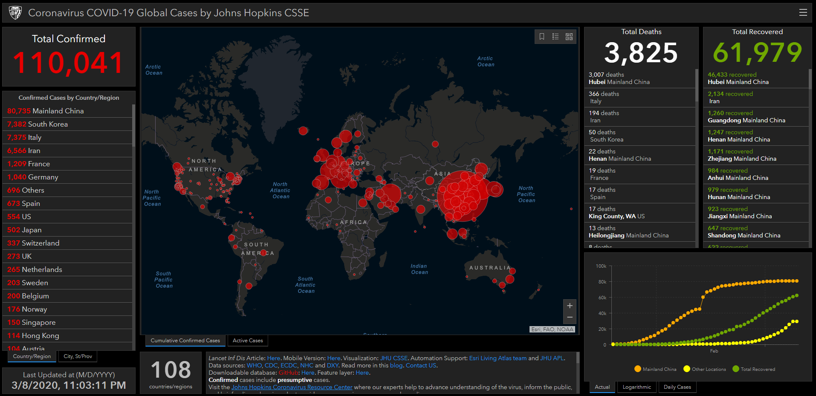The image size is (816, 396).
Task: Open the JHU APL link
Action: (x=552, y=358)
